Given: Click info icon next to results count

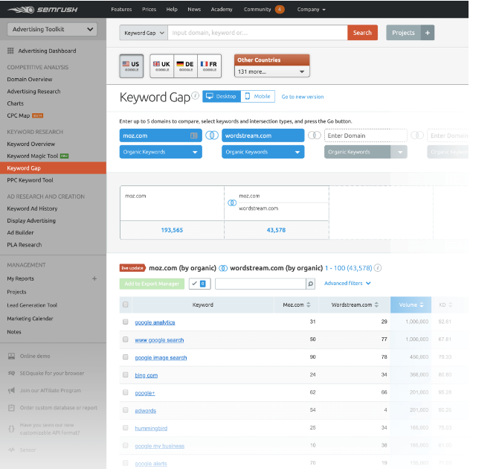Looking at the screenshot, I should tap(378, 268).
